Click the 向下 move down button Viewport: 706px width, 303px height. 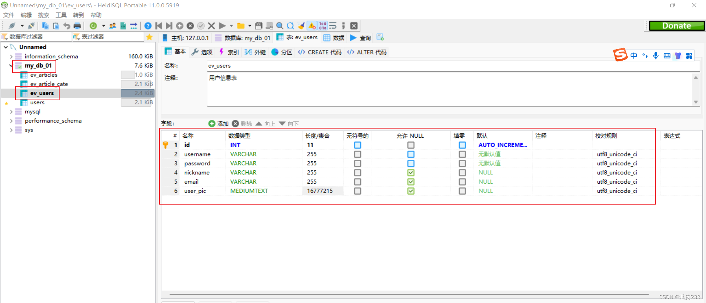pos(289,124)
